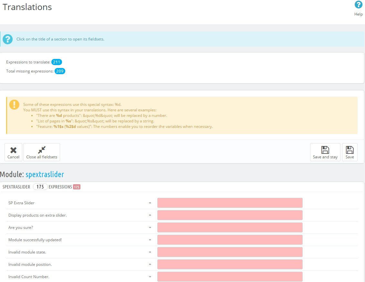Expand the SPEXTRASLIDER expressions section title
365x282 pixels.
[16, 187]
